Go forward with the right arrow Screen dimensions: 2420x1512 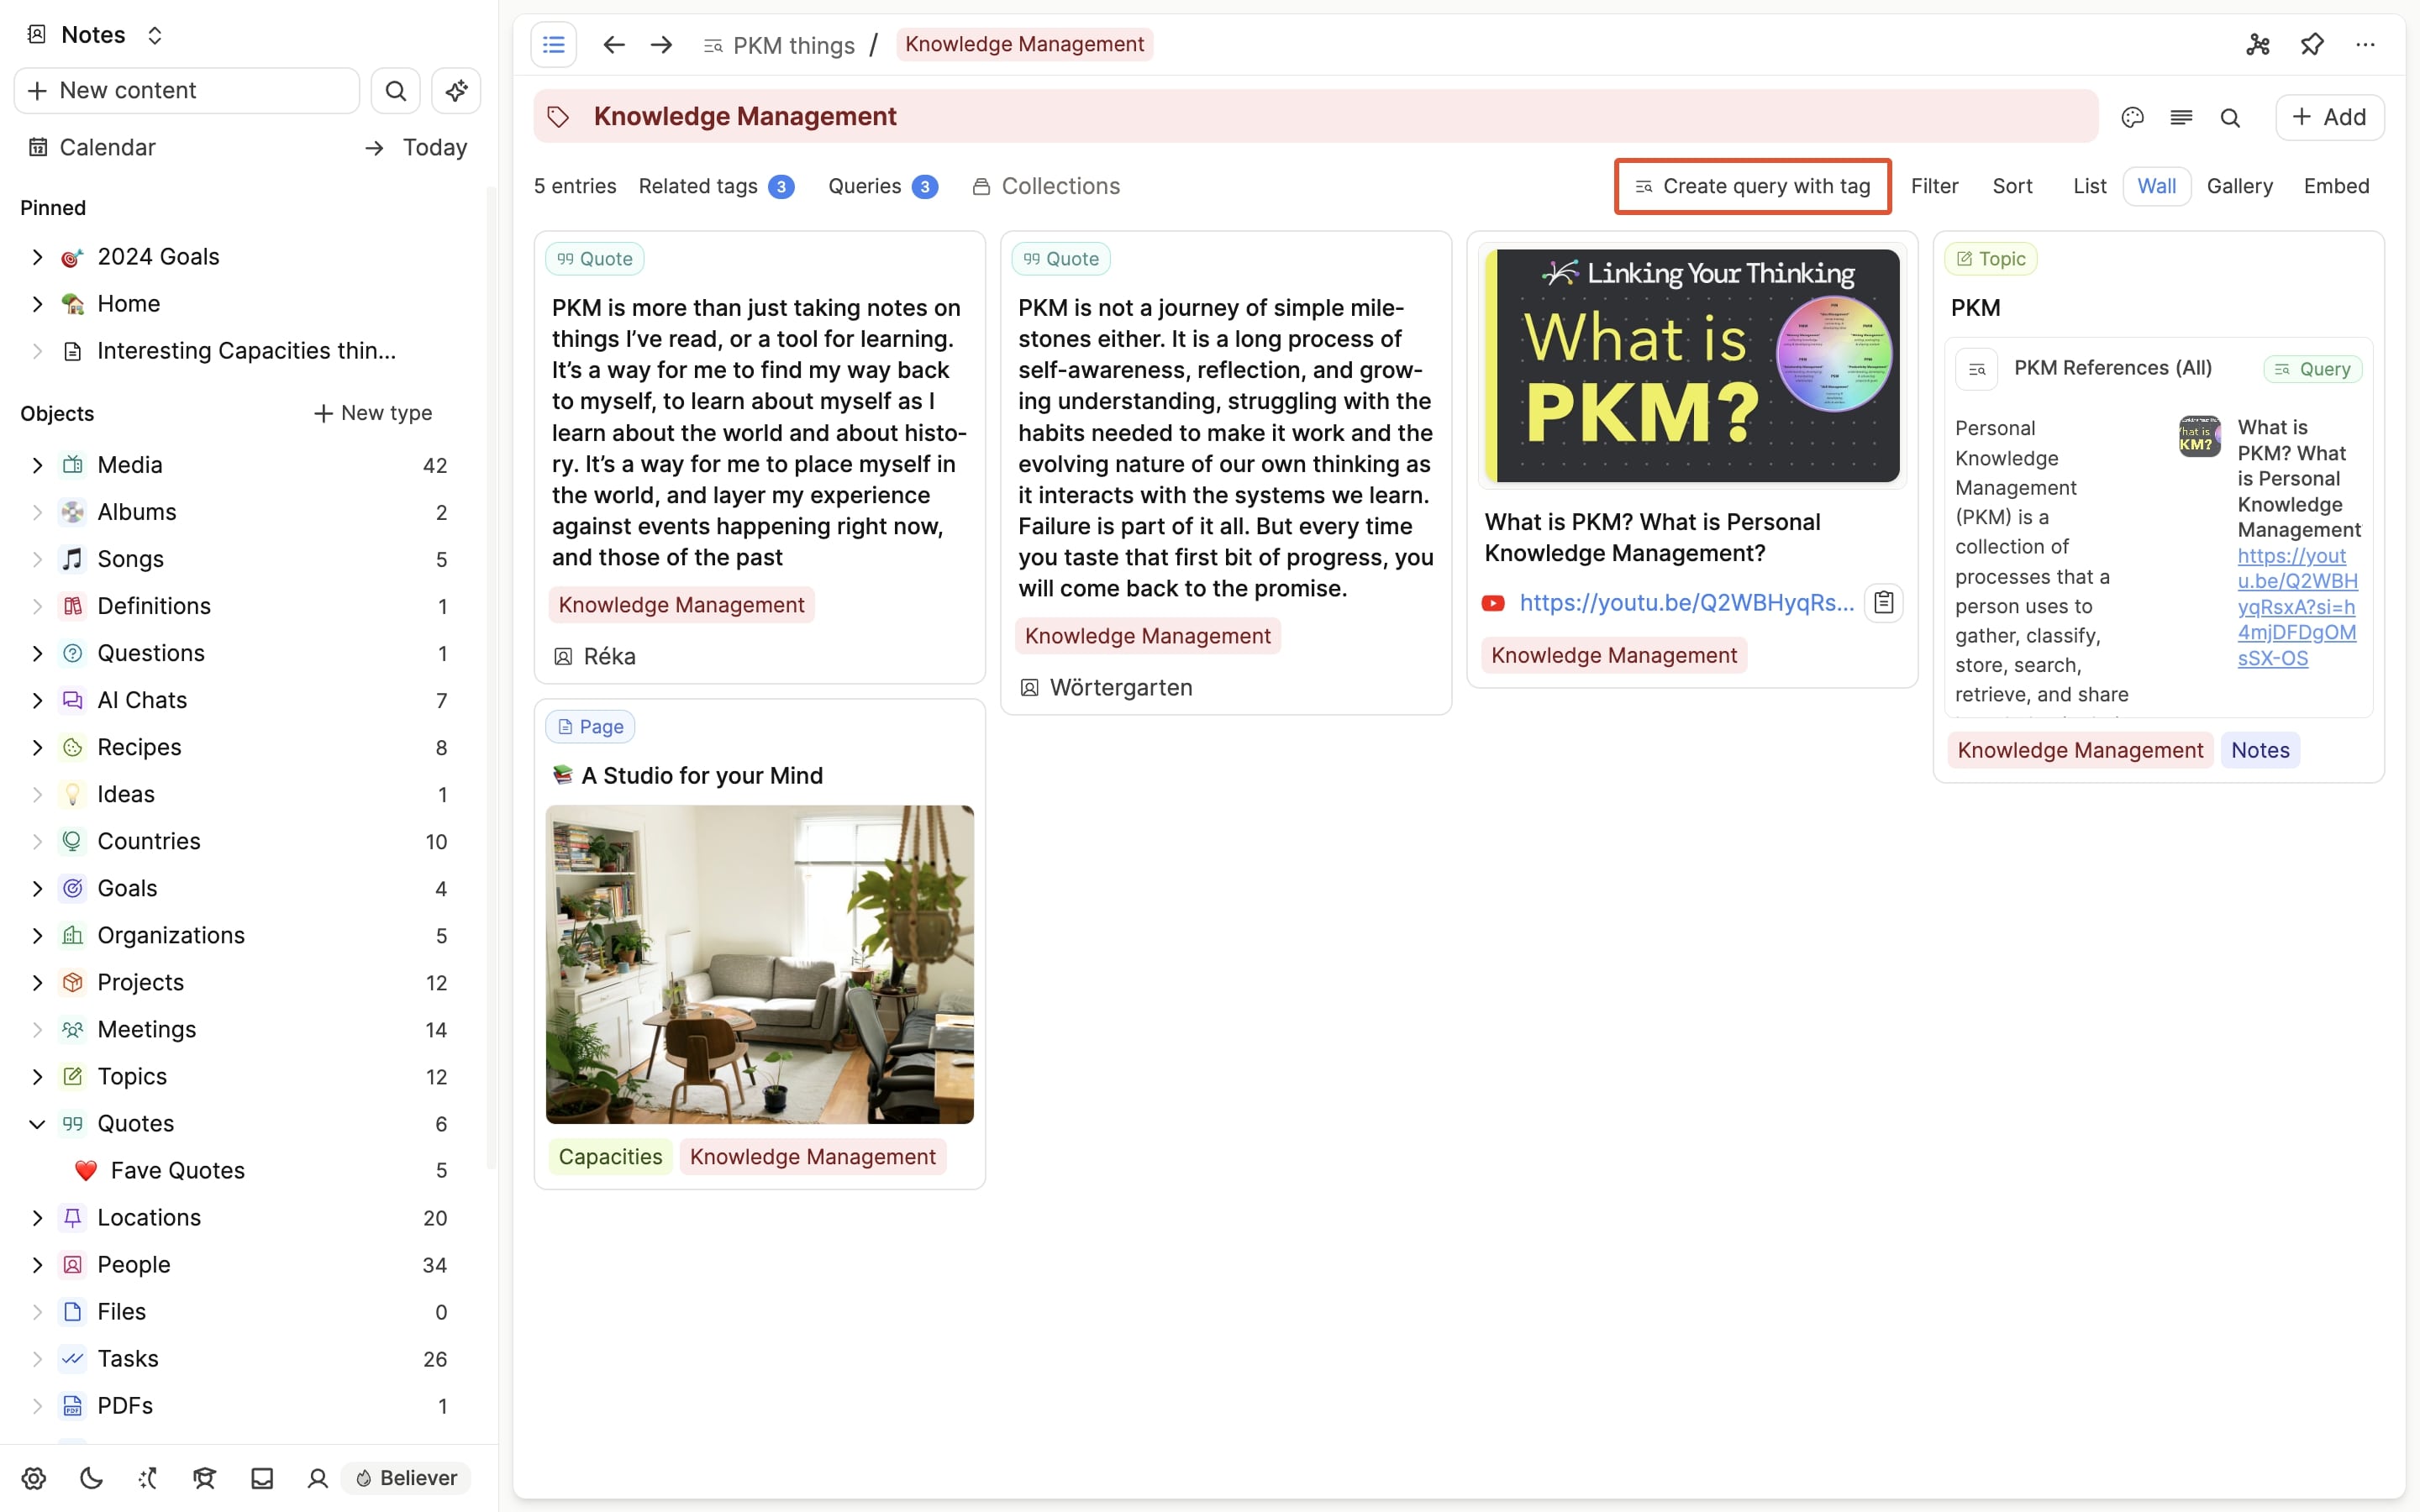tap(661, 45)
